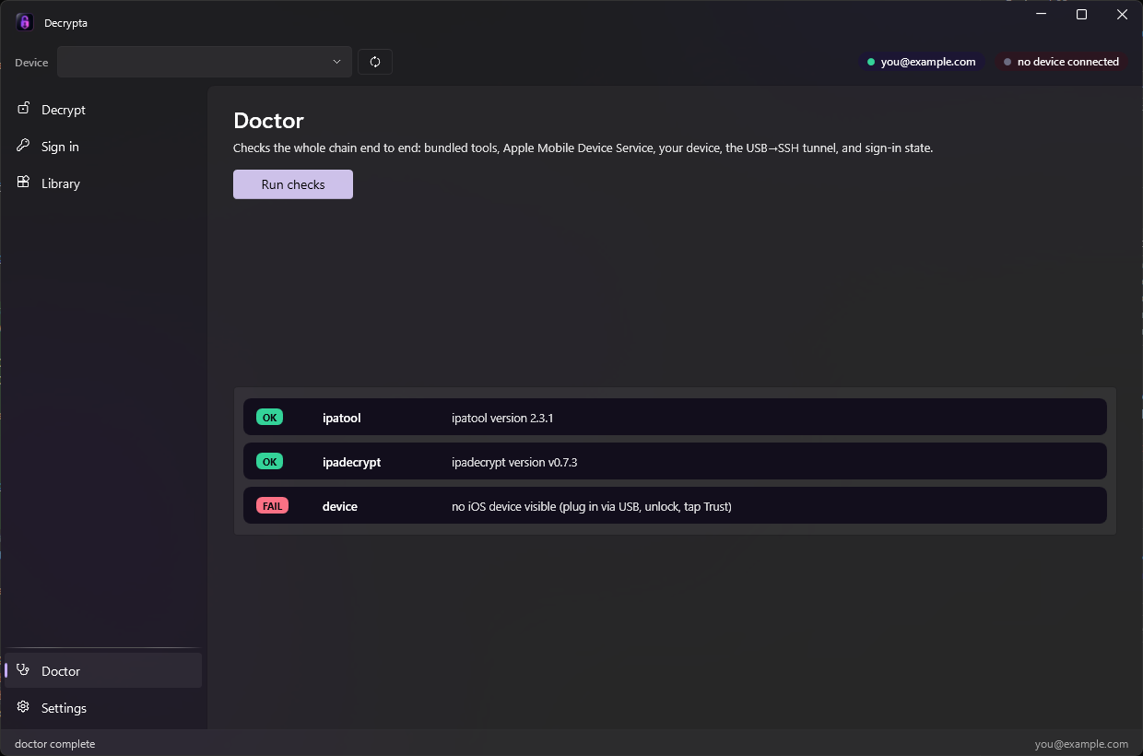Click 'no iOS device visible' message
Image resolution: width=1143 pixels, height=756 pixels.
coord(592,506)
